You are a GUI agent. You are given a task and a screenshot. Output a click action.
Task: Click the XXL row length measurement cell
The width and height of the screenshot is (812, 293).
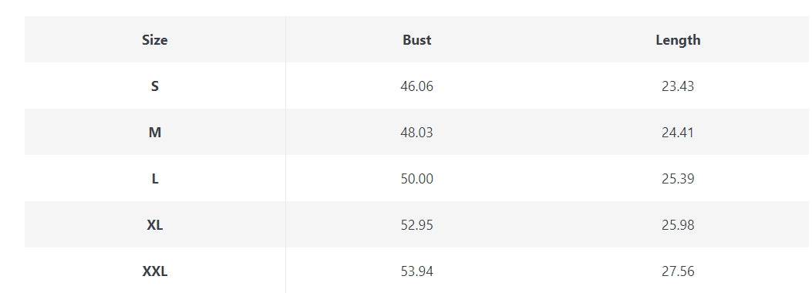click(678, 270)
